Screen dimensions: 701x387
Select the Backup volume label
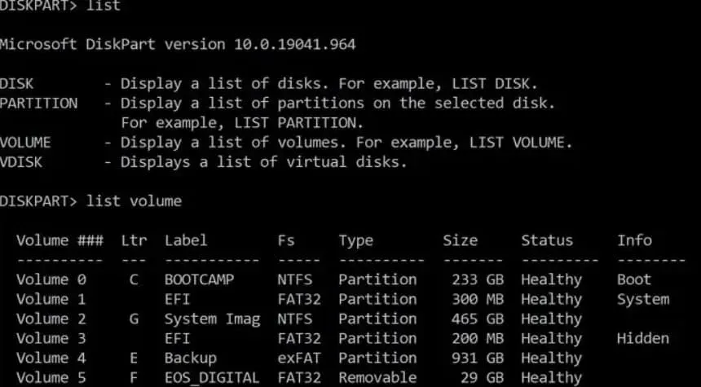click(x=191, y=358)
